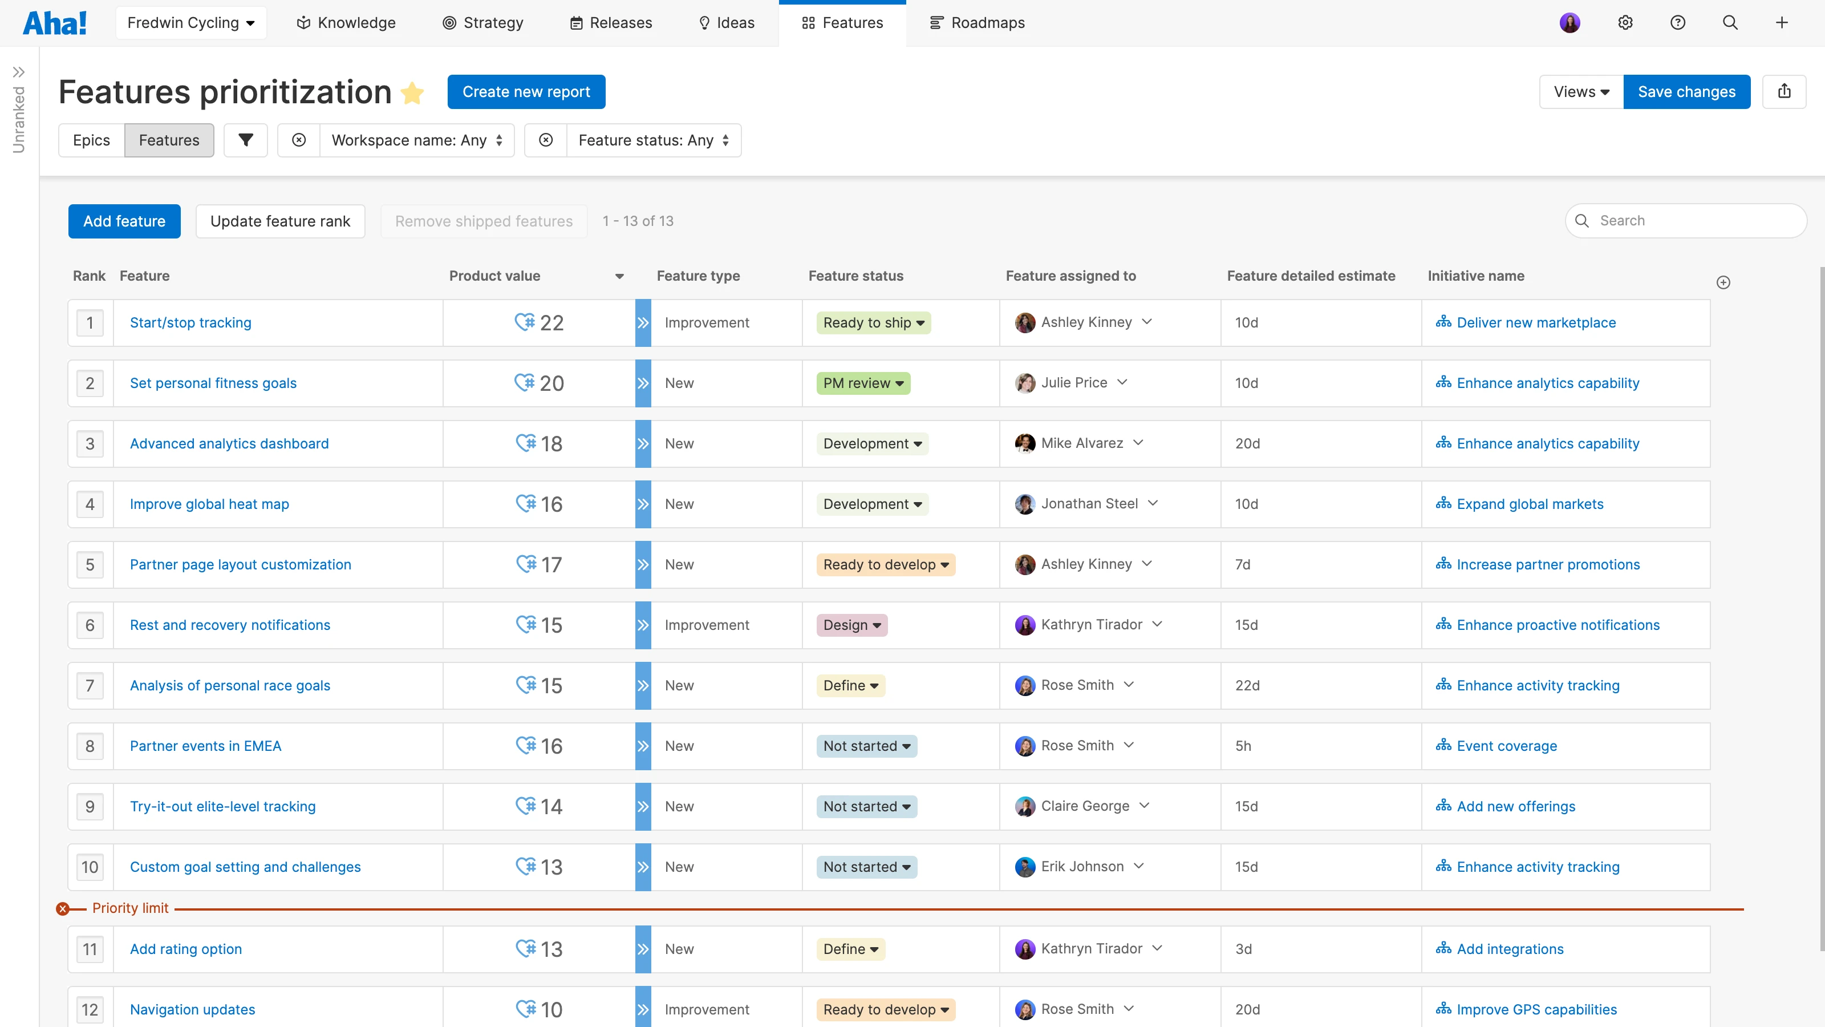Click the Ideas lightbulb icon in the navigation
Screen dimensions: 1825x1027
[705, 22]
